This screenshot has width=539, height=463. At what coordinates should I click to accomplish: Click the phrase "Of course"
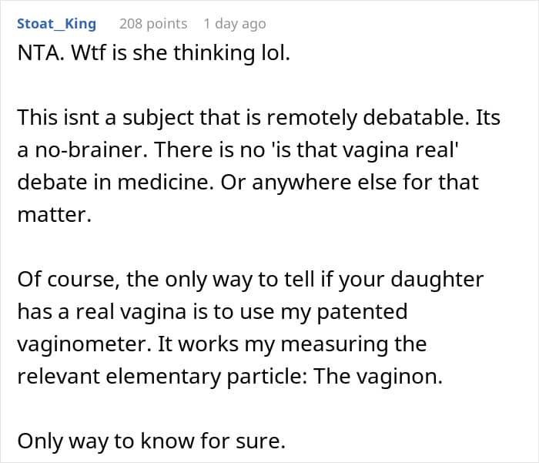point(66,278)
